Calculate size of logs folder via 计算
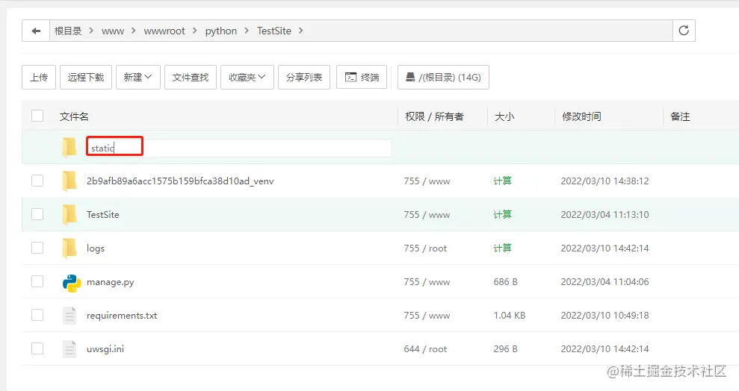Image resolution: width=739 pixels, height=391 pixels. [502, 248]
